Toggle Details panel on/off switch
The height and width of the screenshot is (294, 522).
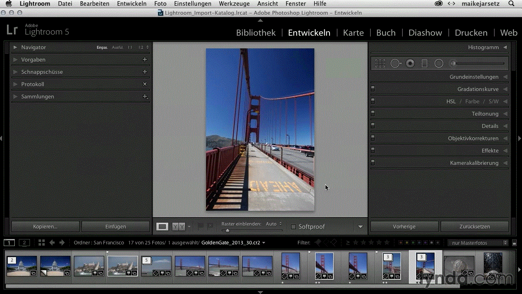coord(373,125)
